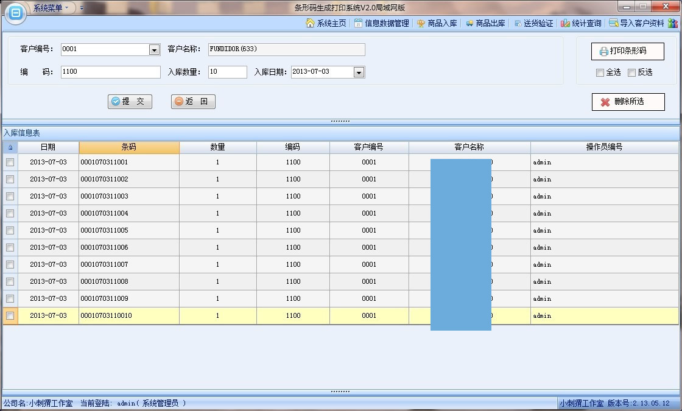The image size is (682, 411).
Task: Open the 信息数据管理 calendar icon
Action: (358, 23)
